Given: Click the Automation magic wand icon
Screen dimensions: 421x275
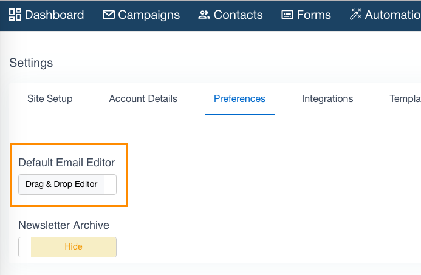Looking at the screenshot, I should [x=355, y=15].
